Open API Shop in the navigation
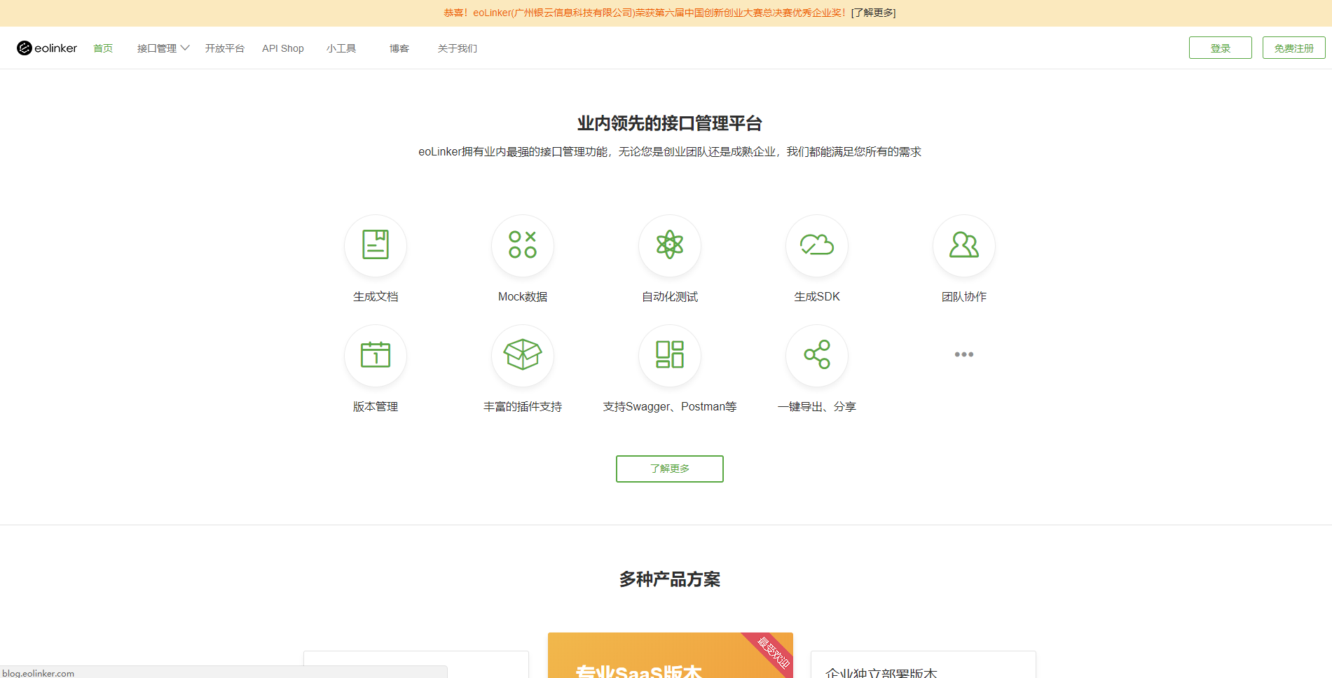 [x=283, y=48]
